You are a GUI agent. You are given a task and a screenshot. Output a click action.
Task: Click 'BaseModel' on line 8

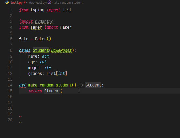pyautogui.click(x=61, y=50)
